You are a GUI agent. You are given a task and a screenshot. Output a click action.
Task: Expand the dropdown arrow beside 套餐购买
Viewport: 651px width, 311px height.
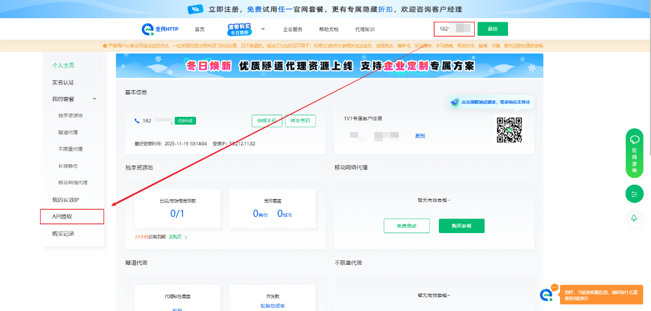(x=263, y=29)
